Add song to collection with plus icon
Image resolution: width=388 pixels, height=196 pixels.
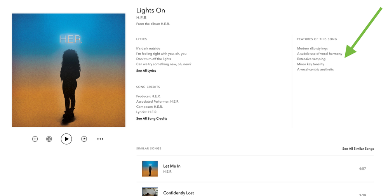35,139
